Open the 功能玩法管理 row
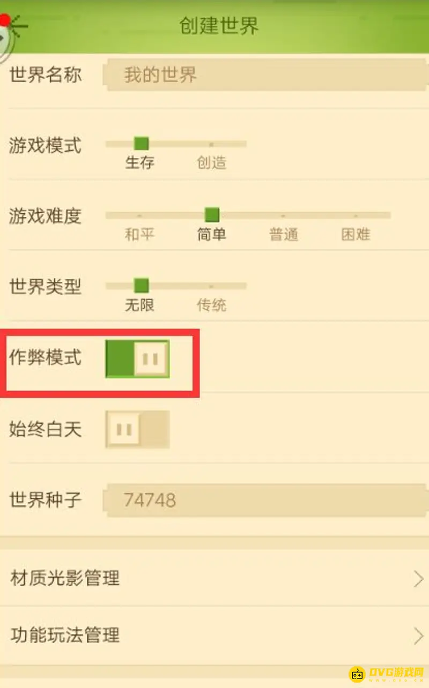 pos(214,635)
